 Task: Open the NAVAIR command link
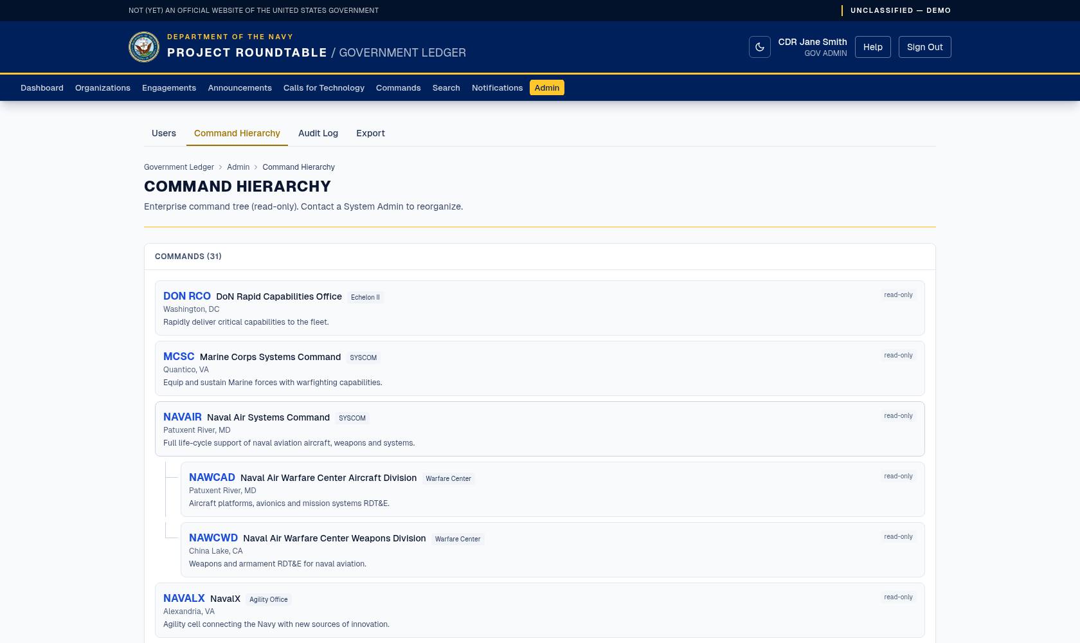183,417
